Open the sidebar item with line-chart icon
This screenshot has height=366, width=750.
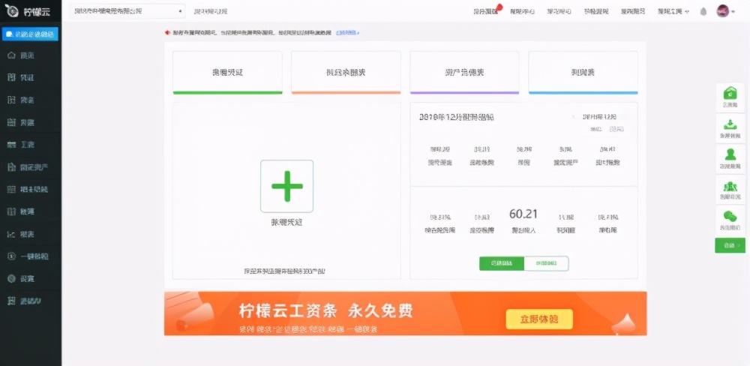(x=31, y=234)
